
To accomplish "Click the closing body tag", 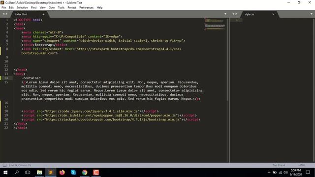I will [x=20, y=123].
